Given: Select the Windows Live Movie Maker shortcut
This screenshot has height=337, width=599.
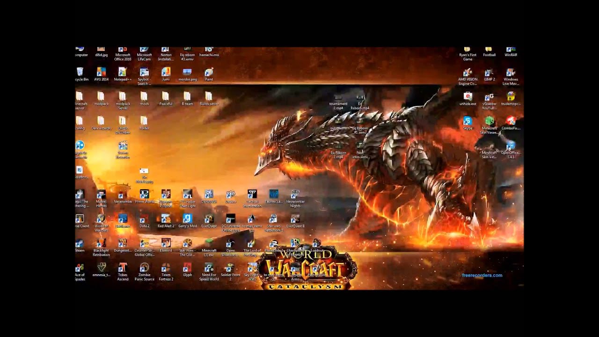Looking at the screenshot, I should [511, 76].
